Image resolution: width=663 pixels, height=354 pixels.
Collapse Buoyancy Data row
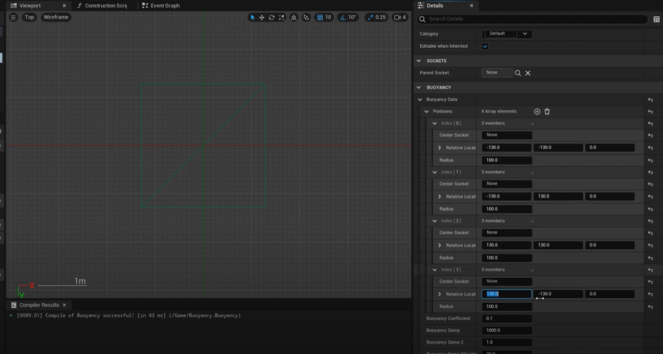click(x=420, y=100)
